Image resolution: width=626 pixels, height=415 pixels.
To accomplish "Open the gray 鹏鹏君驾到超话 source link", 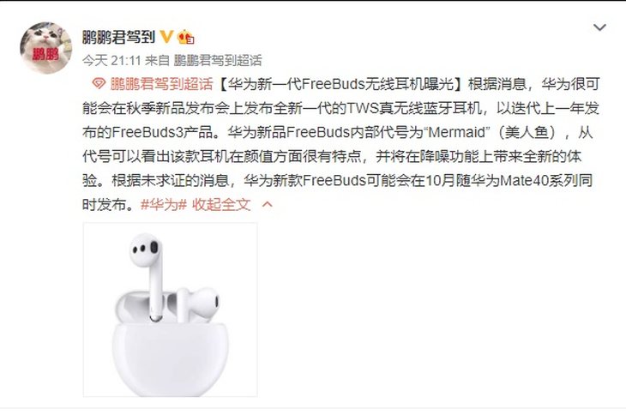I will point(218,60).
